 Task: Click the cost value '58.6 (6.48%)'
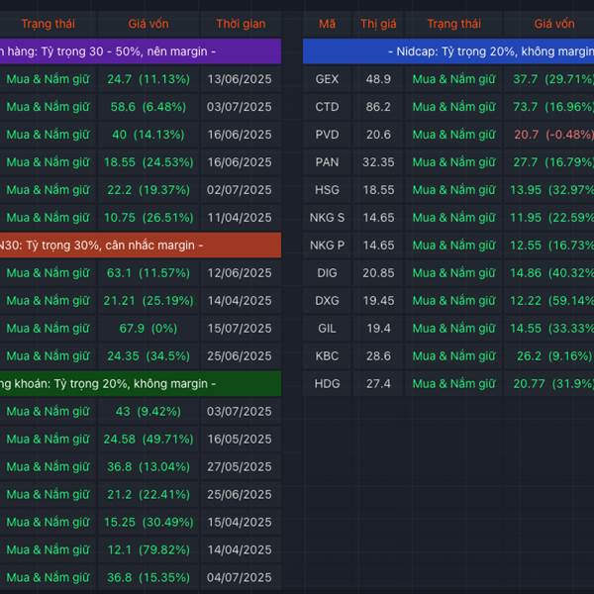pos(148,107)
